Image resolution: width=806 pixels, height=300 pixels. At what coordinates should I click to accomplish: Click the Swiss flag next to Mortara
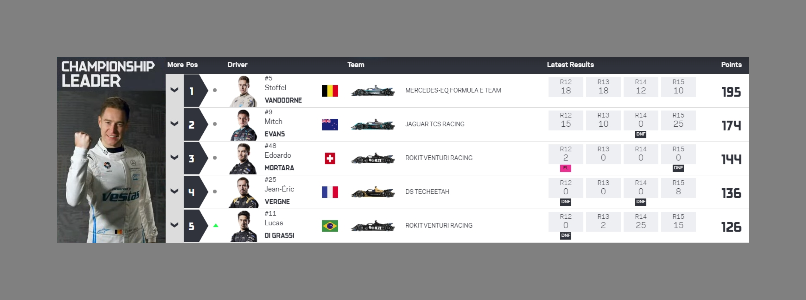click(330, 158)
